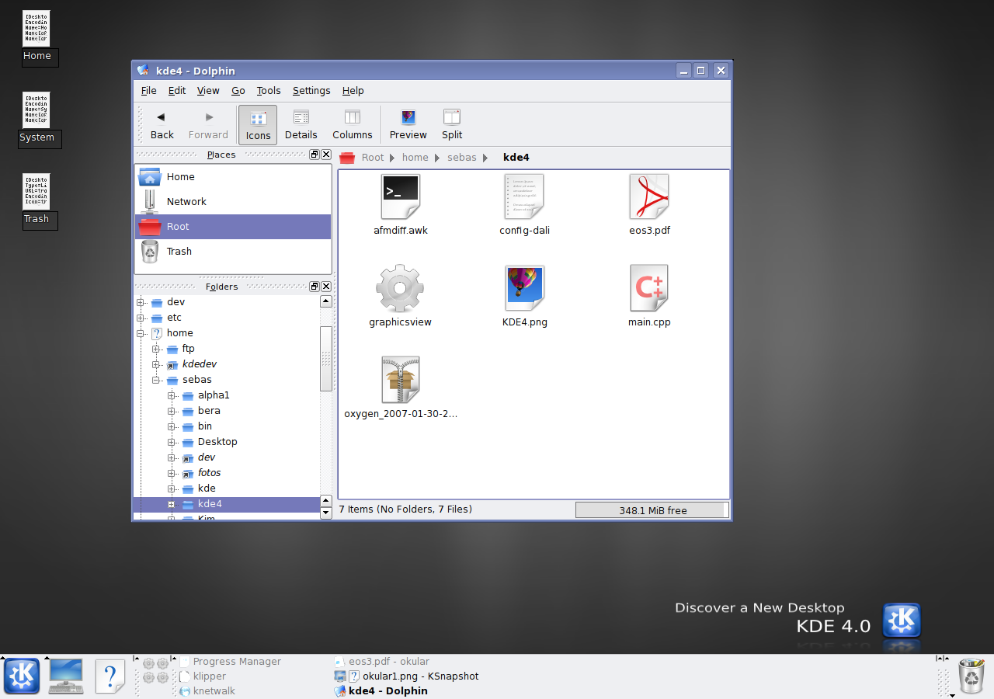The height and width of the screenshot is (699, 994).
Task: Select the Icons view mode button
Action: (258, 125)
